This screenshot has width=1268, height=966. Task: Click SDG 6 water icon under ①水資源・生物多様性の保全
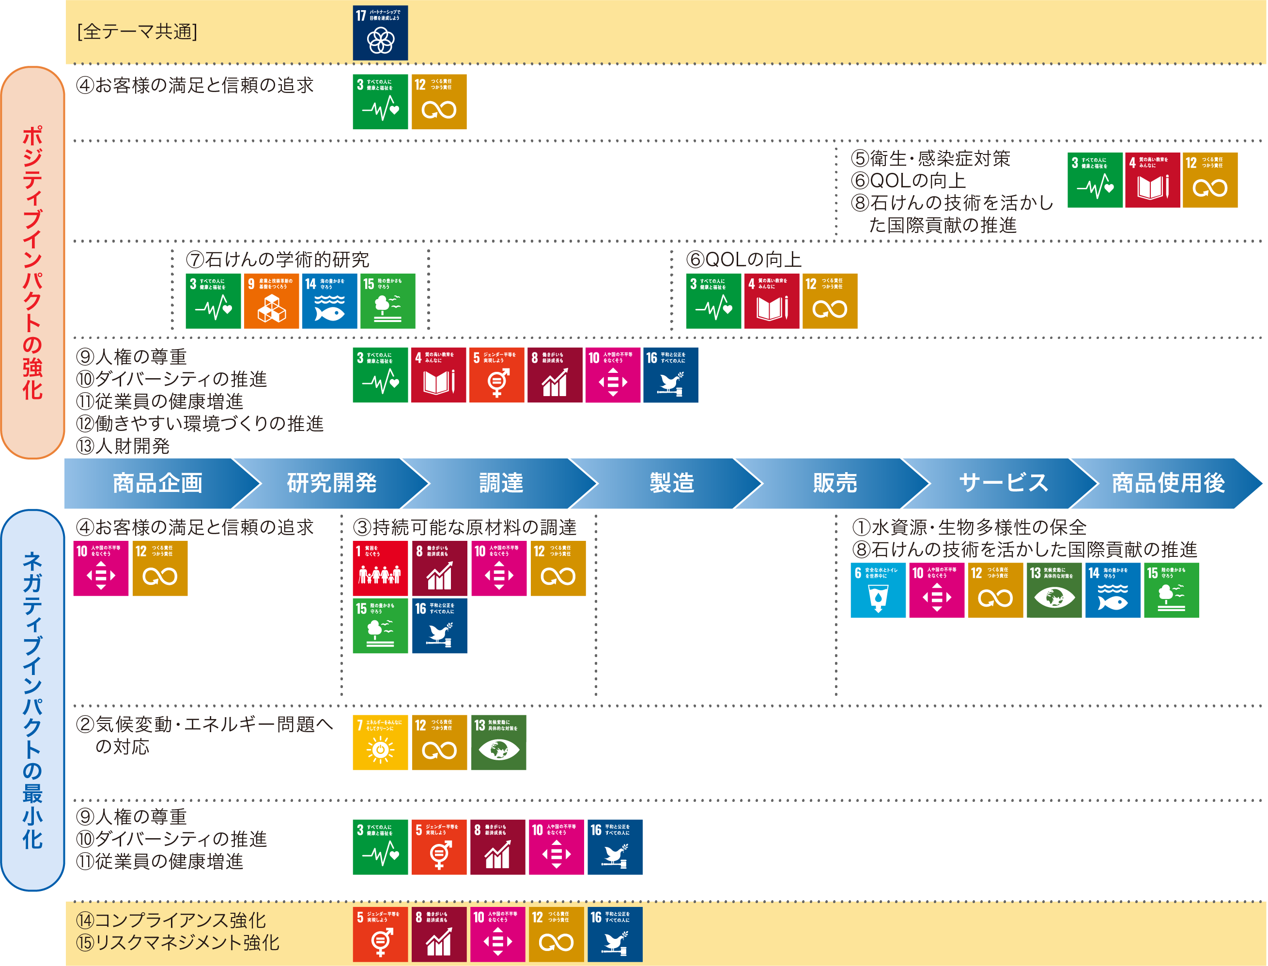coord(878,591)
